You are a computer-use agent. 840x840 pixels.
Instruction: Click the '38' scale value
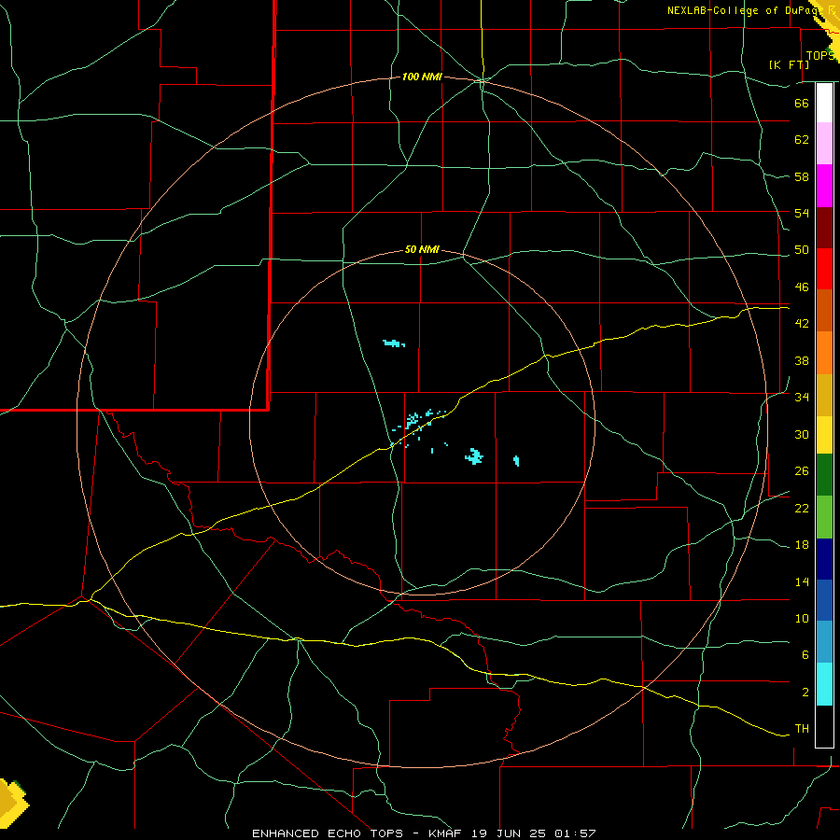(x=802, y=360)
